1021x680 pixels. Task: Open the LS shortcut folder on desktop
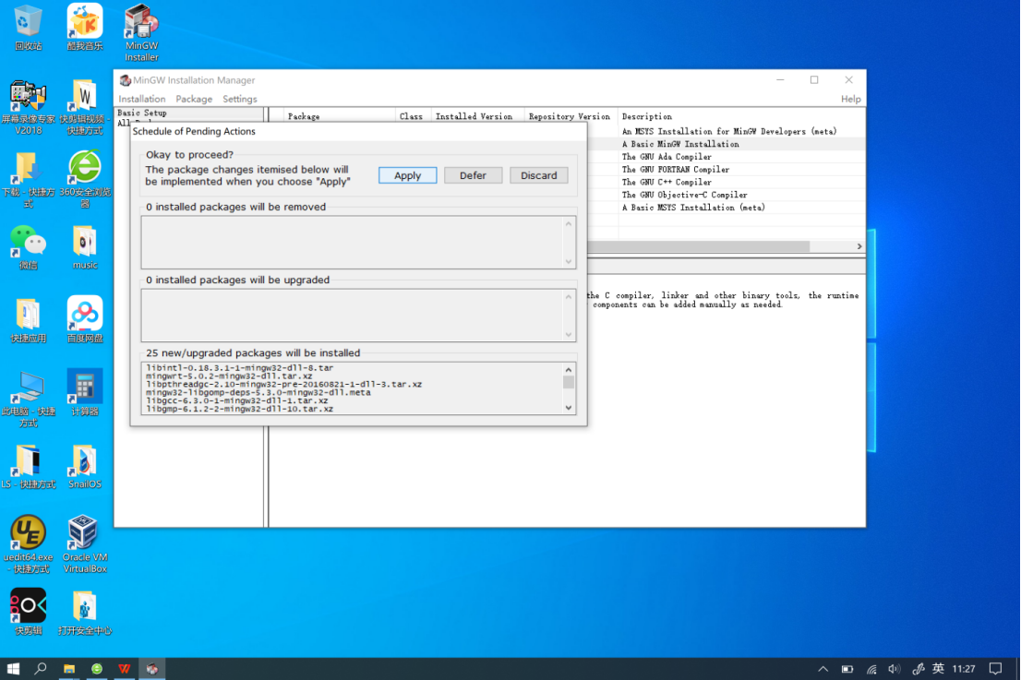(28, 466)
